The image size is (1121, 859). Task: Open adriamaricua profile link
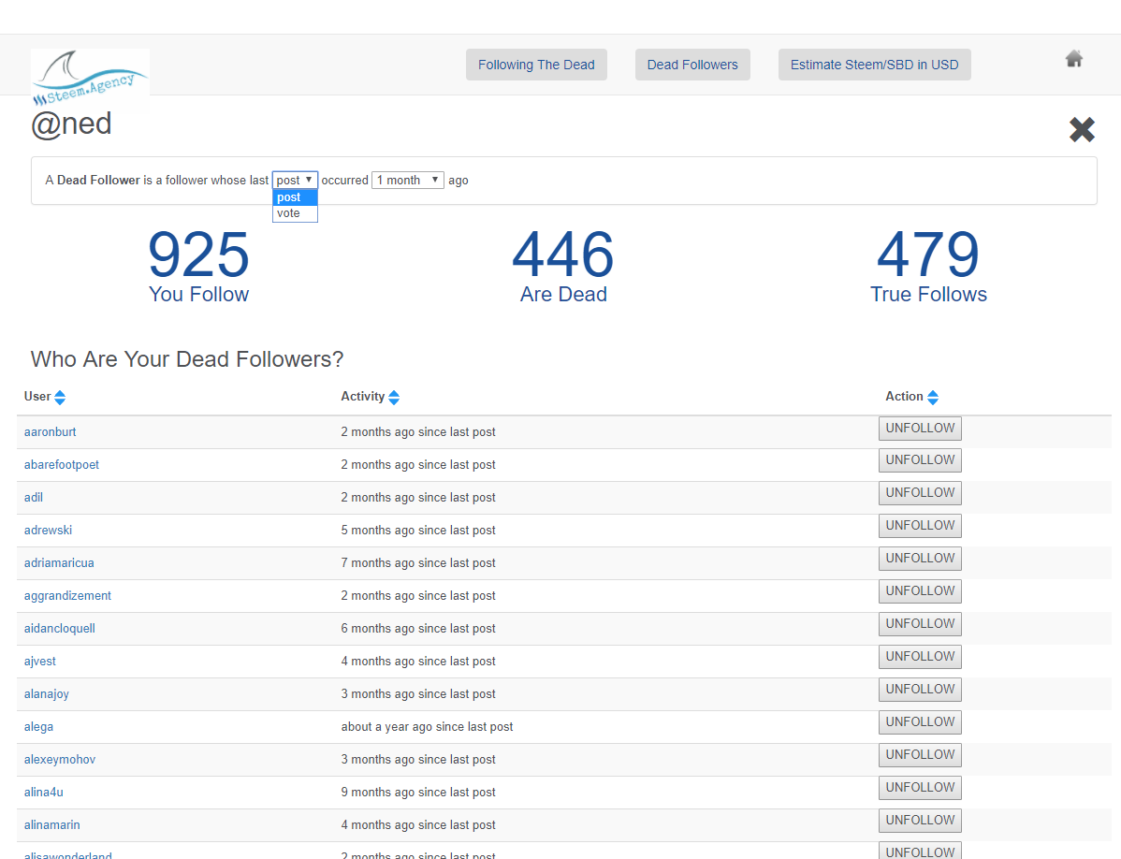click(x=59, y=563)
